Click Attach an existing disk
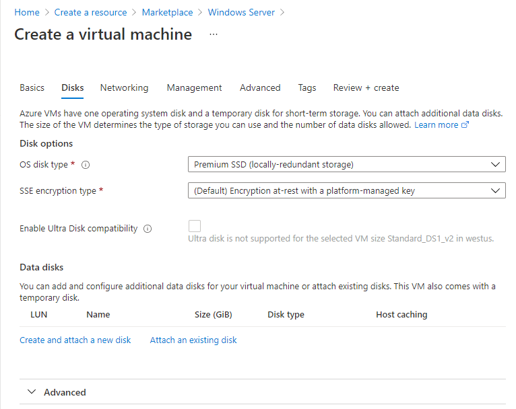 (x=193, y=340)
